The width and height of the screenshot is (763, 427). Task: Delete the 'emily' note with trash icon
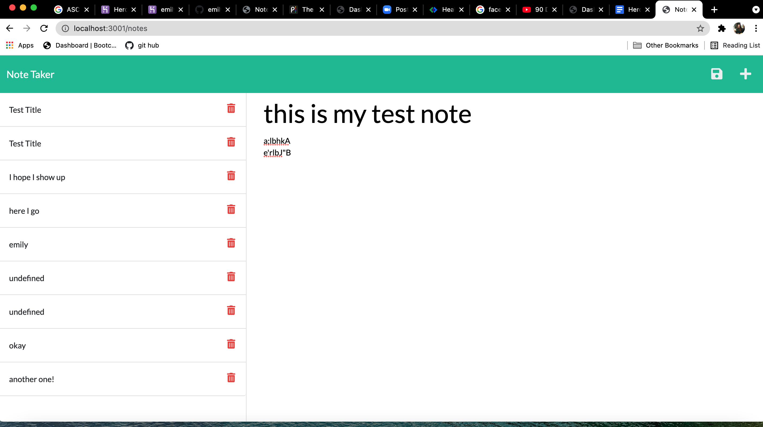(x=231, y=243)
